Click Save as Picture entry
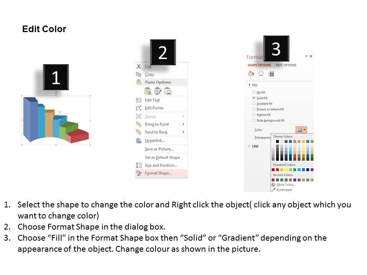 tap(159, 149)
